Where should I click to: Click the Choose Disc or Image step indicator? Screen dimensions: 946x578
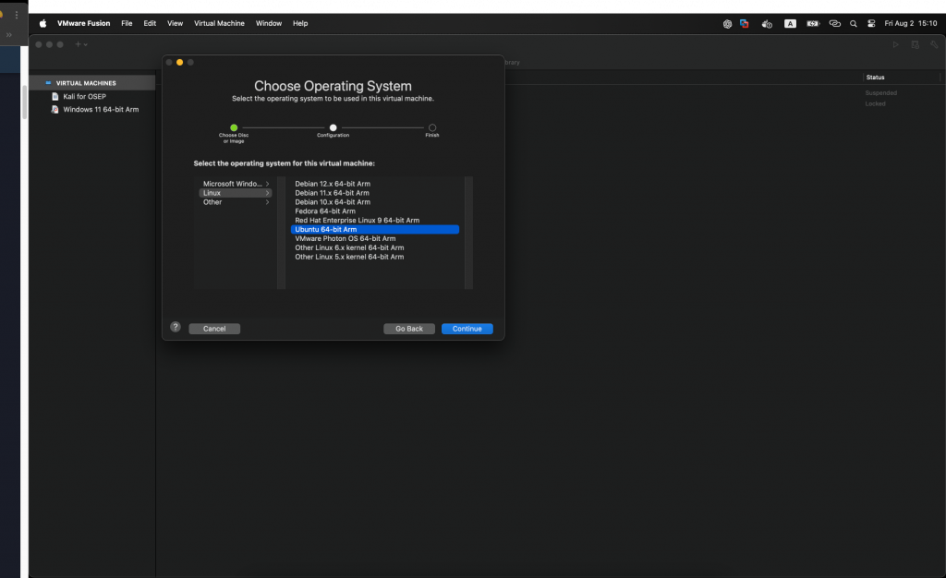(x=234, y=127)
